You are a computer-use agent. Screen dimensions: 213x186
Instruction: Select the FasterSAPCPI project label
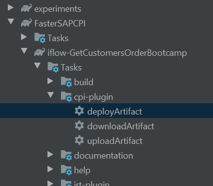tap(60, 23)
